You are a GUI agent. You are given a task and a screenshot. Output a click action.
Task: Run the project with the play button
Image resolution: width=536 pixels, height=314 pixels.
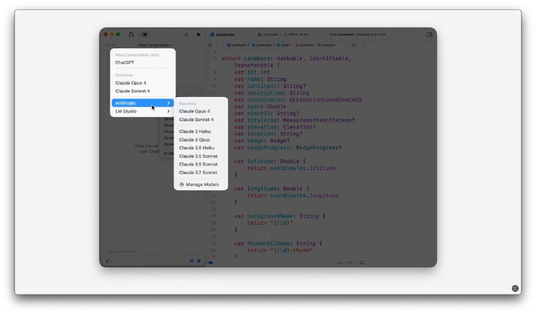198,35
